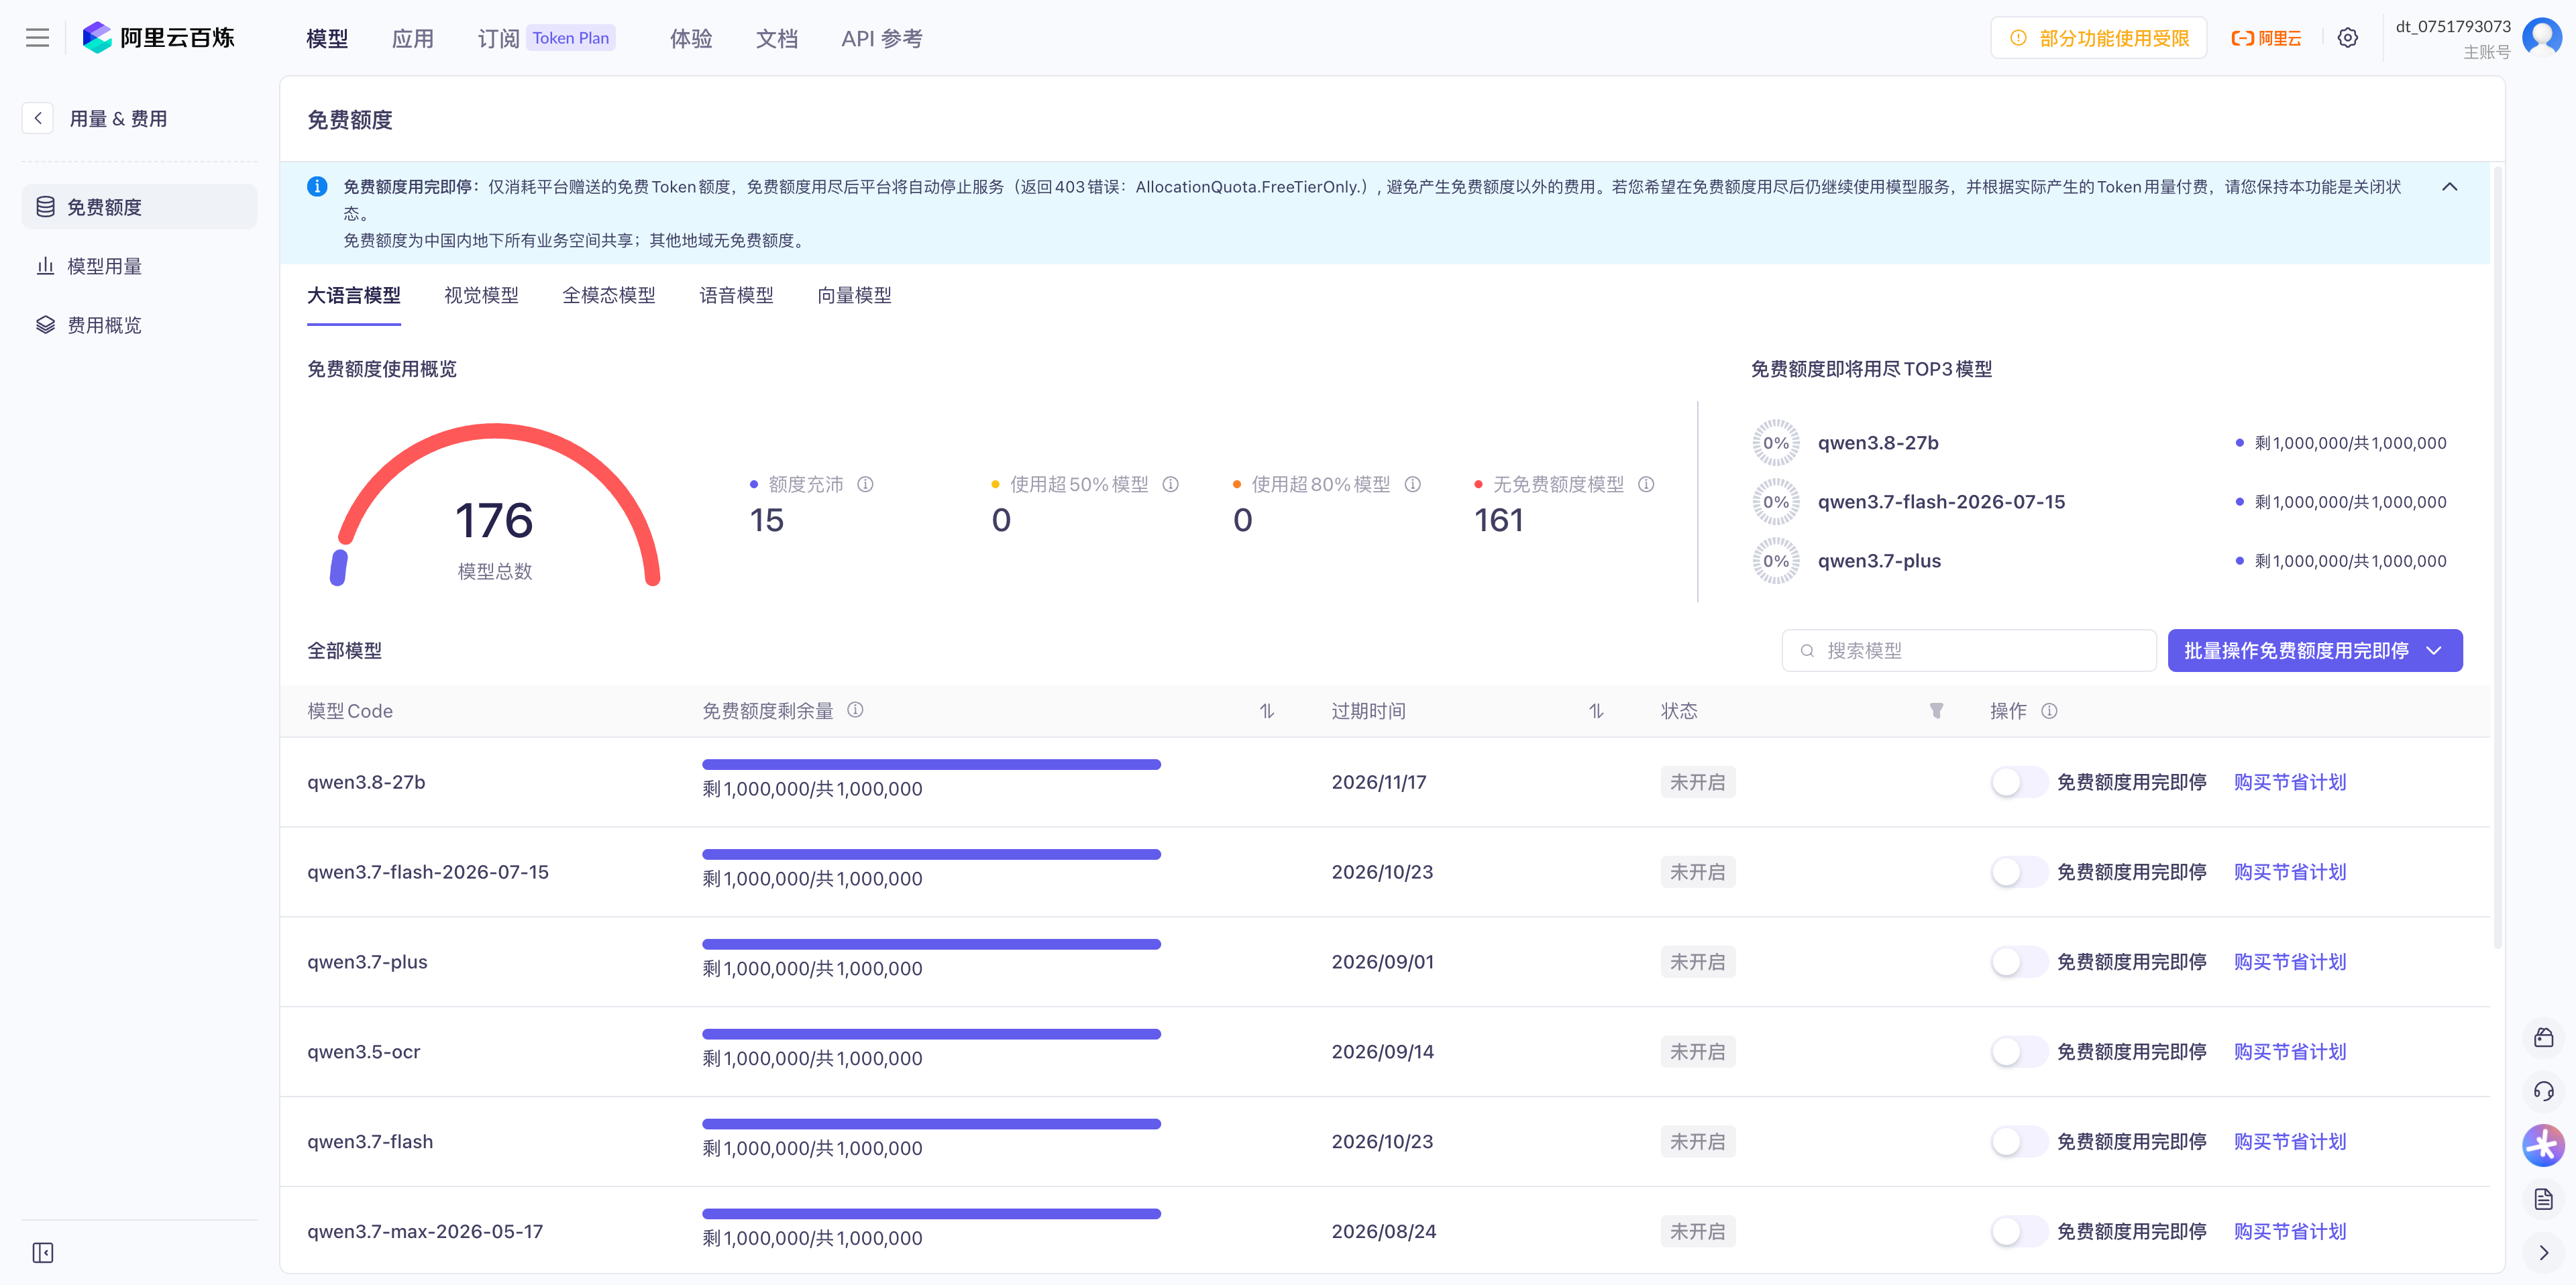2576x1285 pixels.
Task: Open the 体验 top navigation item
Action: tap(691, 38)
